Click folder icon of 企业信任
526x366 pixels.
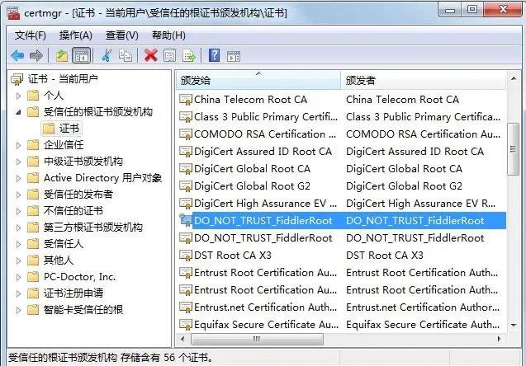33,144
